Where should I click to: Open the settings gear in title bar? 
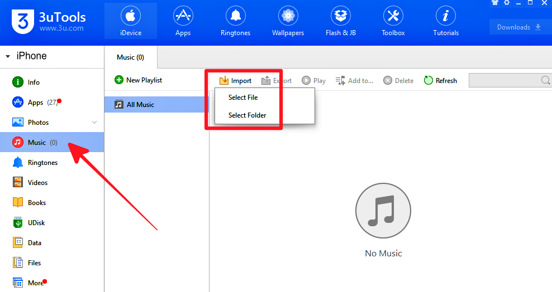tap(507, 2)
